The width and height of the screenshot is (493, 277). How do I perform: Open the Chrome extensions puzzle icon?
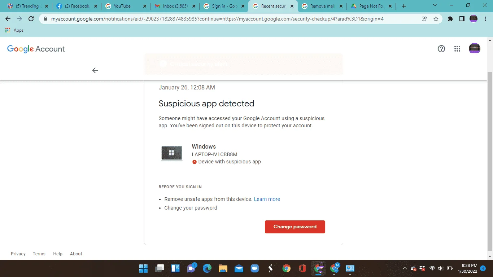point(450,19)
